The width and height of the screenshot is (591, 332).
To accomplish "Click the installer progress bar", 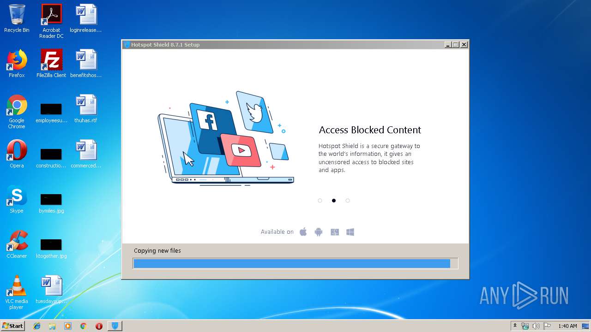I will 295,263.
